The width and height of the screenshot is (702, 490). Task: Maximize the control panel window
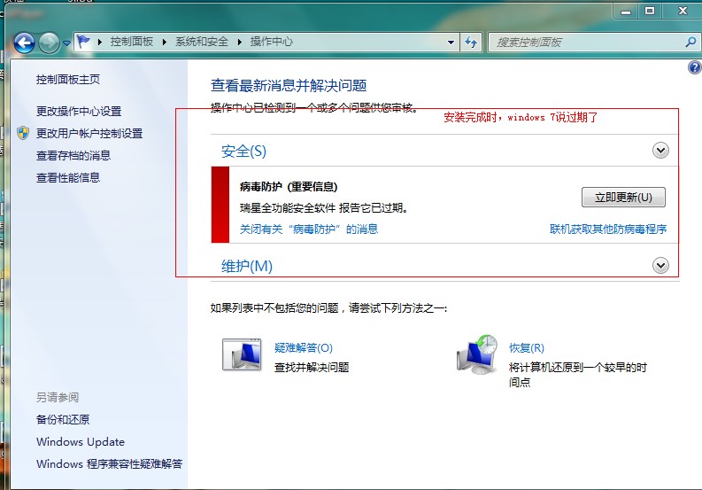pos(650,11)
